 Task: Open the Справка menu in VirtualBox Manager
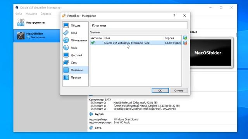[x=46, y=14]
